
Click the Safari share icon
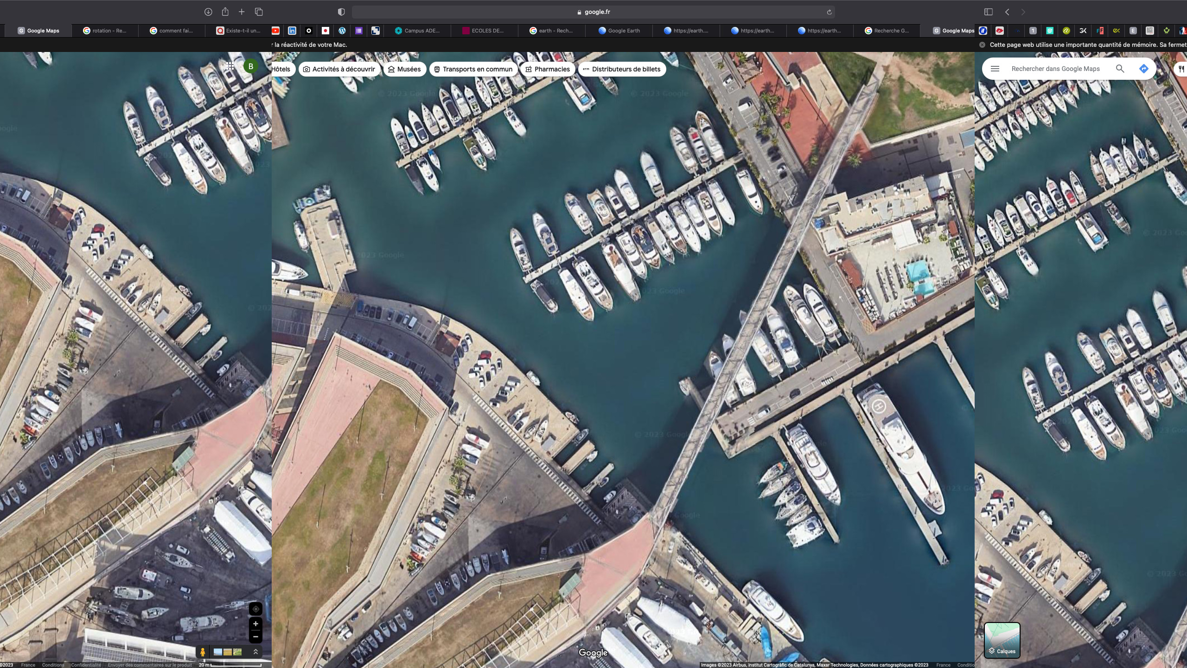click(225, 12)
